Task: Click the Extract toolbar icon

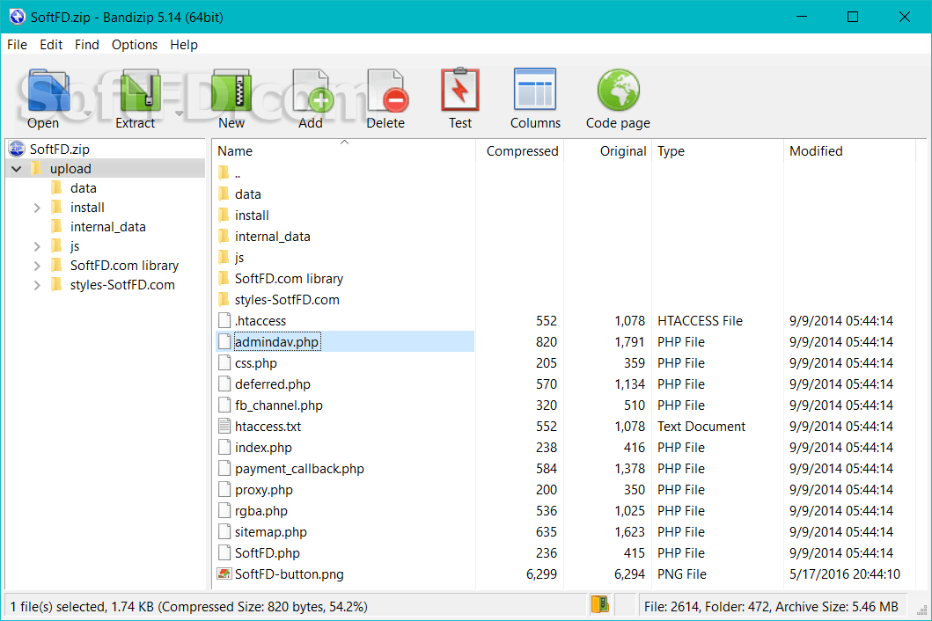Action: click(140, 91)
